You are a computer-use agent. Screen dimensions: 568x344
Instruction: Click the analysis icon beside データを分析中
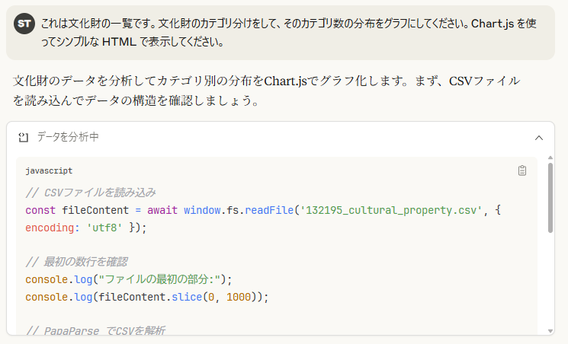(x=23, y=138)
